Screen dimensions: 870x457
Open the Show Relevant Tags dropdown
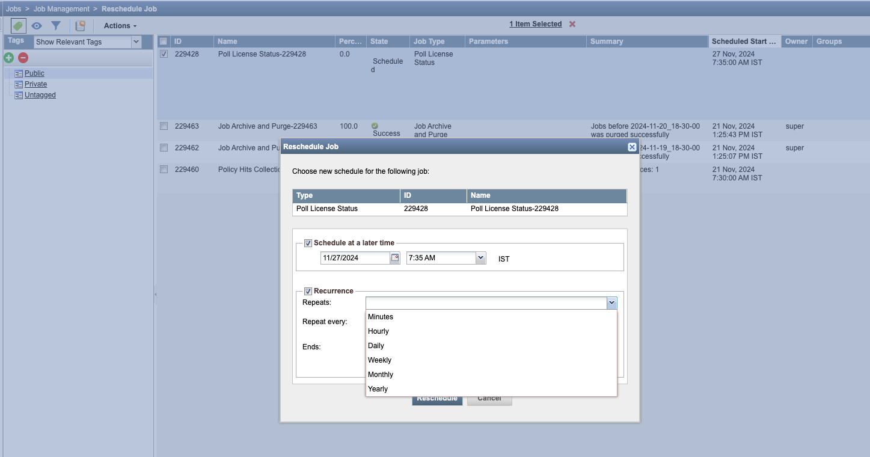coord(136,42)
